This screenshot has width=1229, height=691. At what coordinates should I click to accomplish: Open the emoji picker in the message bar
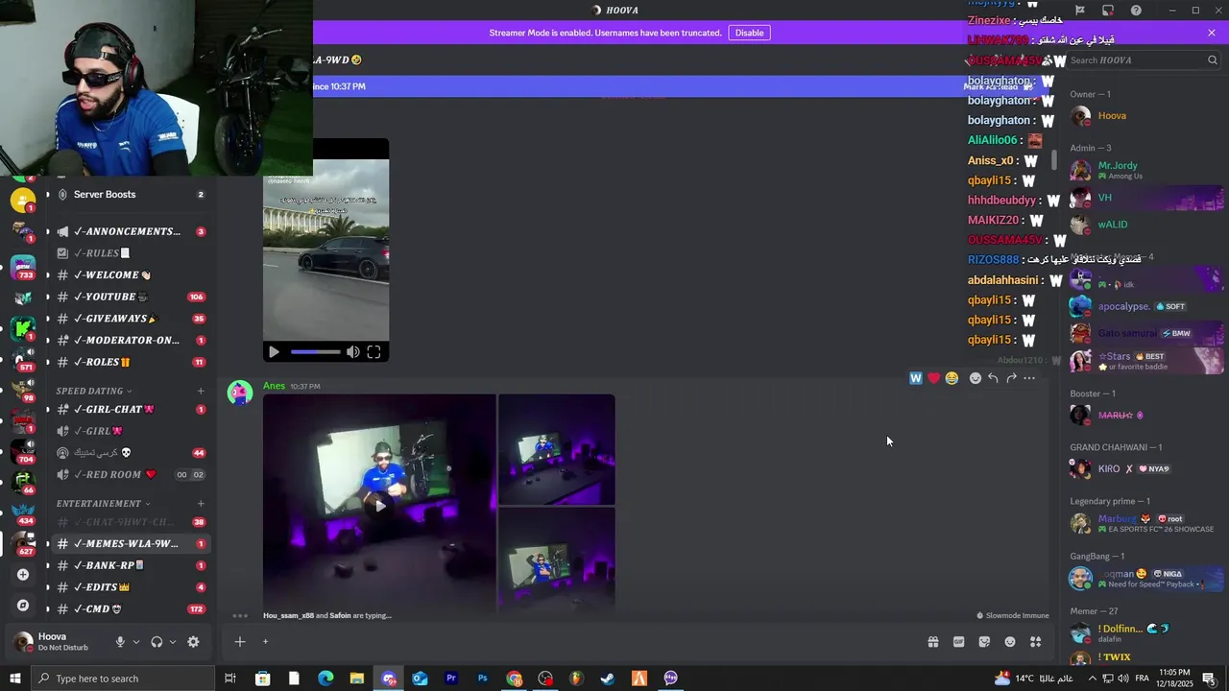[1010, 642]
